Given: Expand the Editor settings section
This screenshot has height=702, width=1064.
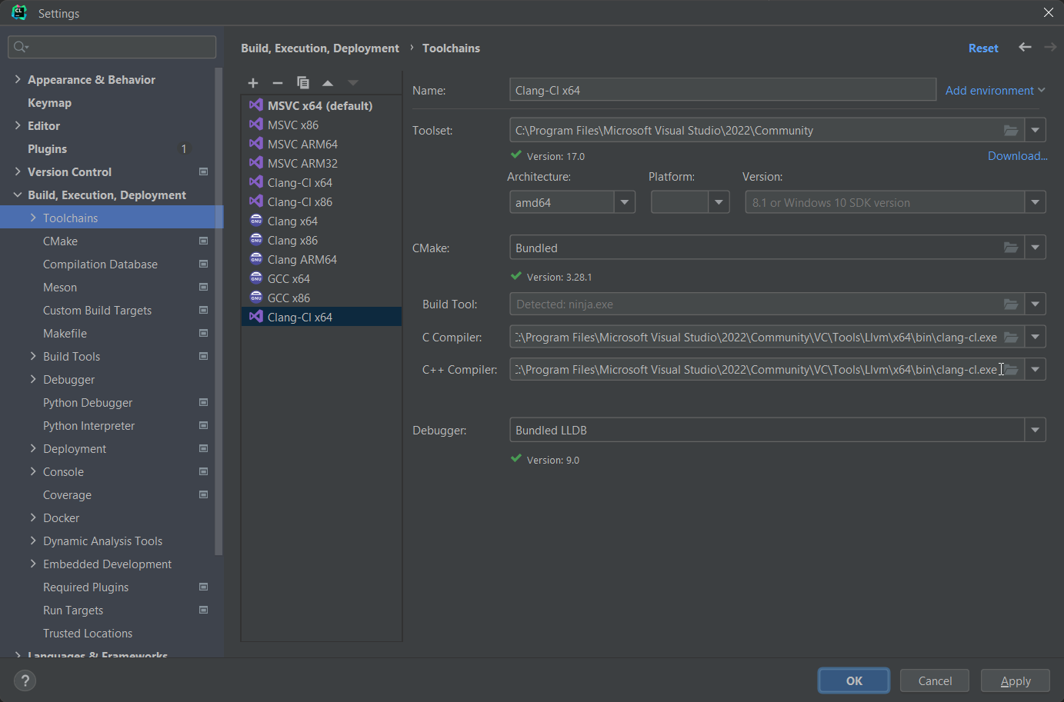Looking at the screenshot, I should pyautogui.click(x=18, y=125).
